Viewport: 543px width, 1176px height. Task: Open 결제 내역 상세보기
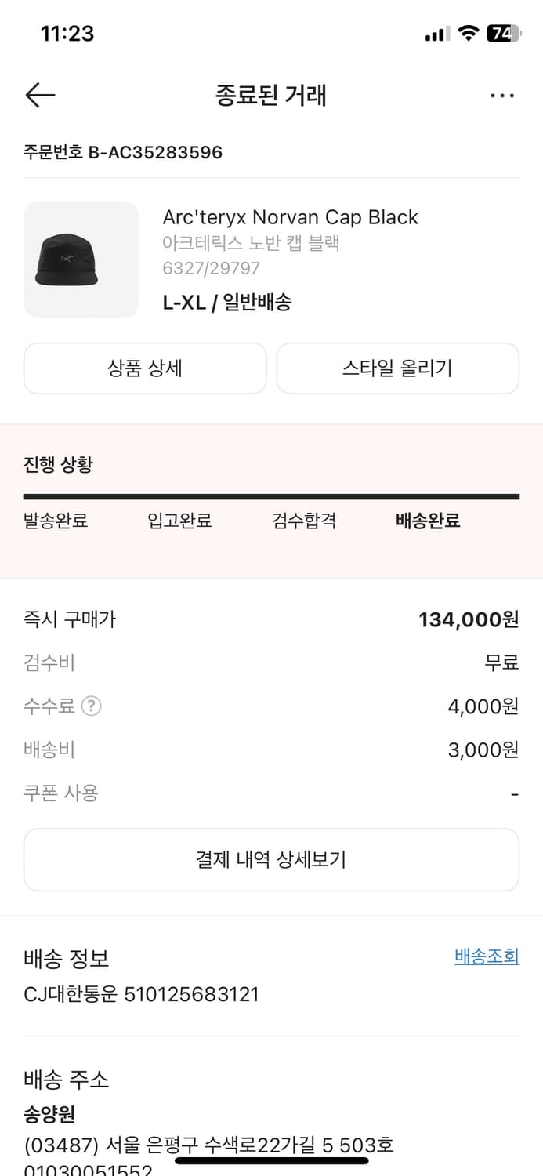pos(271,859)
